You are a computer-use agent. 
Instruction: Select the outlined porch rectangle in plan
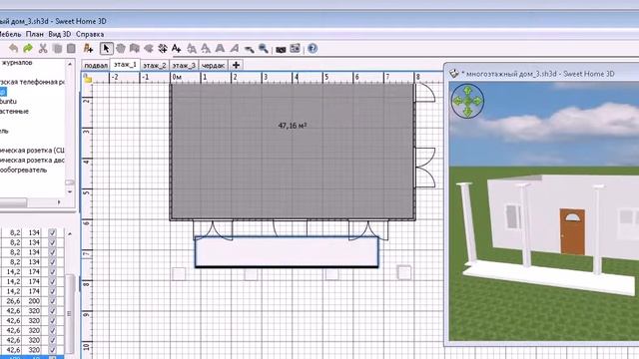click(x=287, y=252)
